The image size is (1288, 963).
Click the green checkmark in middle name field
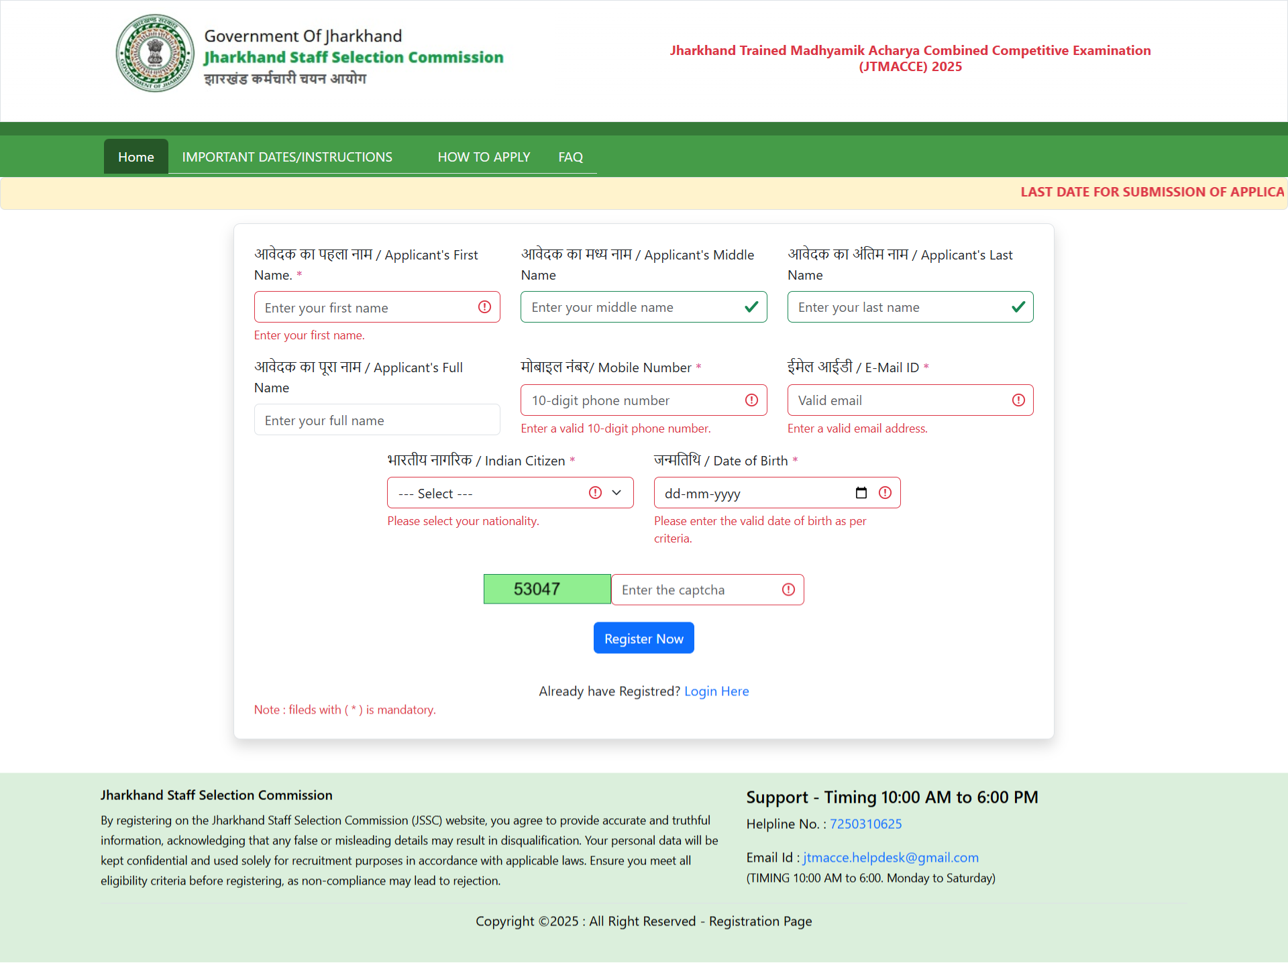(x=751, y=307)
